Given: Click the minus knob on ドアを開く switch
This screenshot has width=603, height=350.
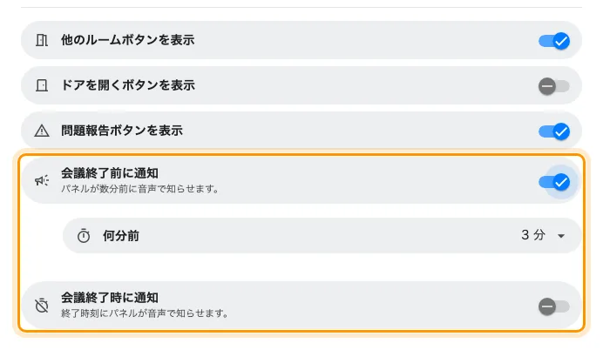Looking at the screenshot, I should coord(547,86).
